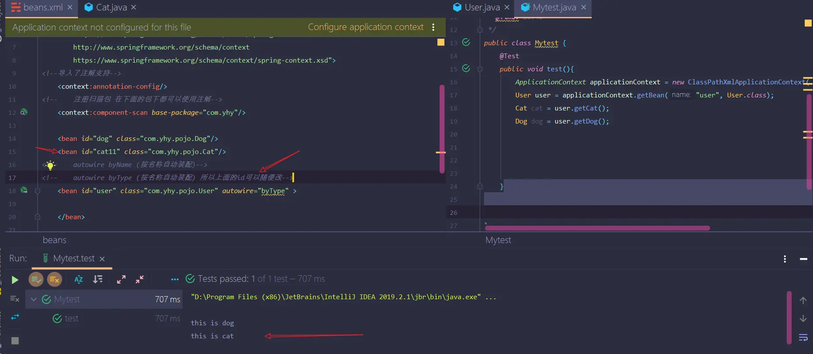Click the fold marker at line 24 in Mytest.java

coord(480,186)
